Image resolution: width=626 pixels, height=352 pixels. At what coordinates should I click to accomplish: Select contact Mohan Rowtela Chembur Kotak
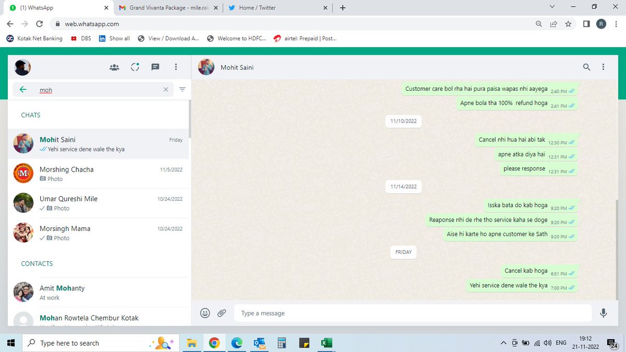[x=99, y=317]
